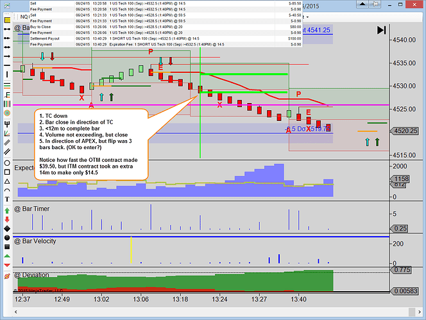
Task: Click the '@ Deviation' panel label
Action: 31,275
